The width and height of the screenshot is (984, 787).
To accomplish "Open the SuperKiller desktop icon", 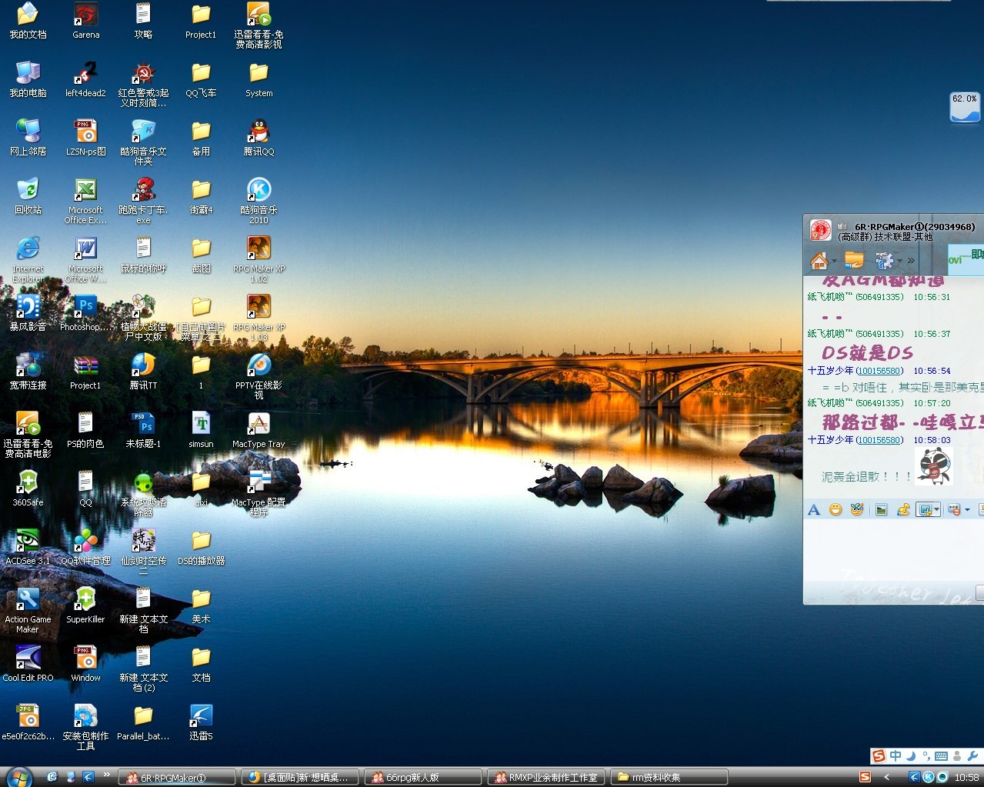I will coord(85,605).
